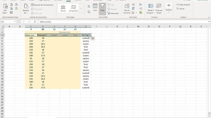Click the Select All corner triangle

point(2,27)
